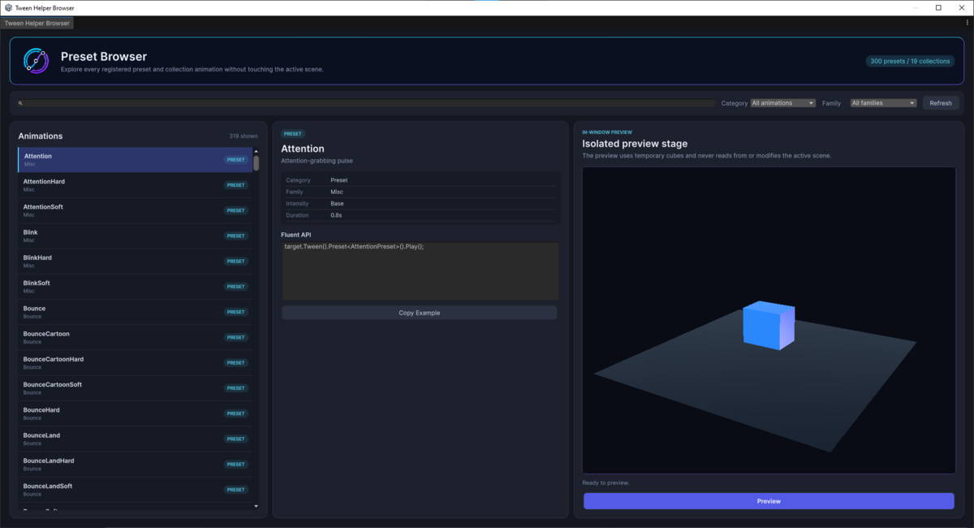
Task: Click the Refresh button
Action: tap(941, 103)
